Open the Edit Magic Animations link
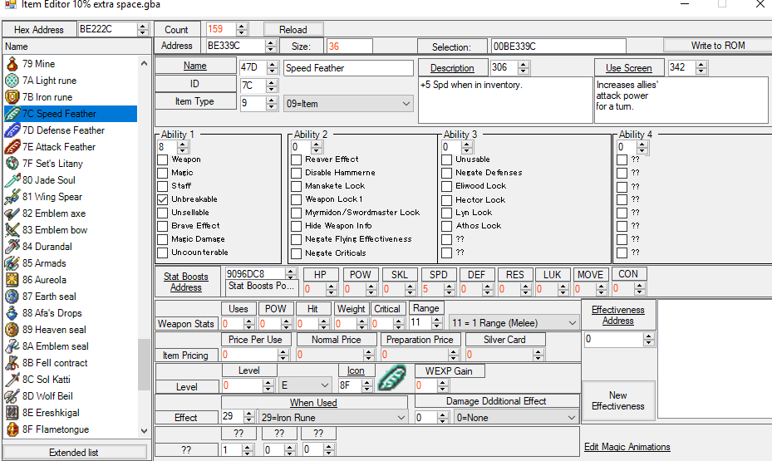This screenshot has height=461, width=772. [x=627, y=447]
